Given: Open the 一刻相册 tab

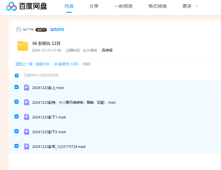Looking at the screenshot, I should (x=123, y=6).
